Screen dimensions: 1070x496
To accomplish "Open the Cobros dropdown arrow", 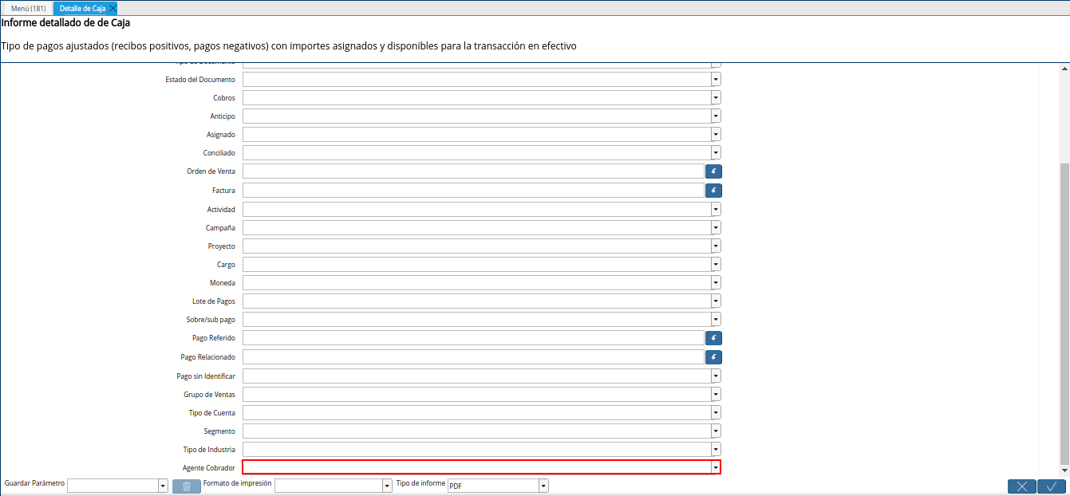I will (716, 98).
